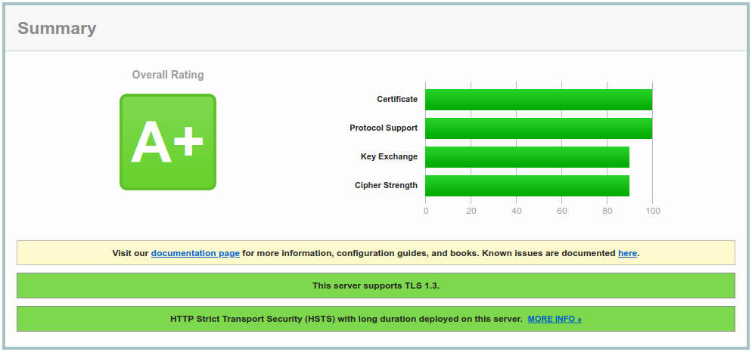Click the Cipher Strength score bar
Image resolution: width=752 pixels, height=352 pixels.
[527, 186]
